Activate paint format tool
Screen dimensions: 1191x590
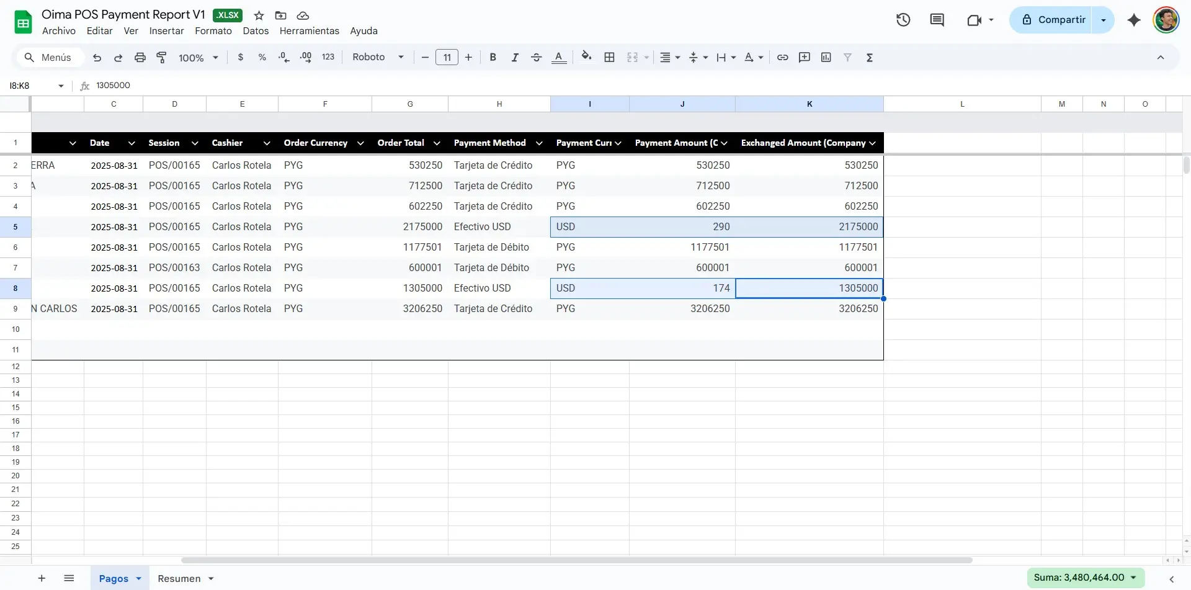[x=161, y=57]
